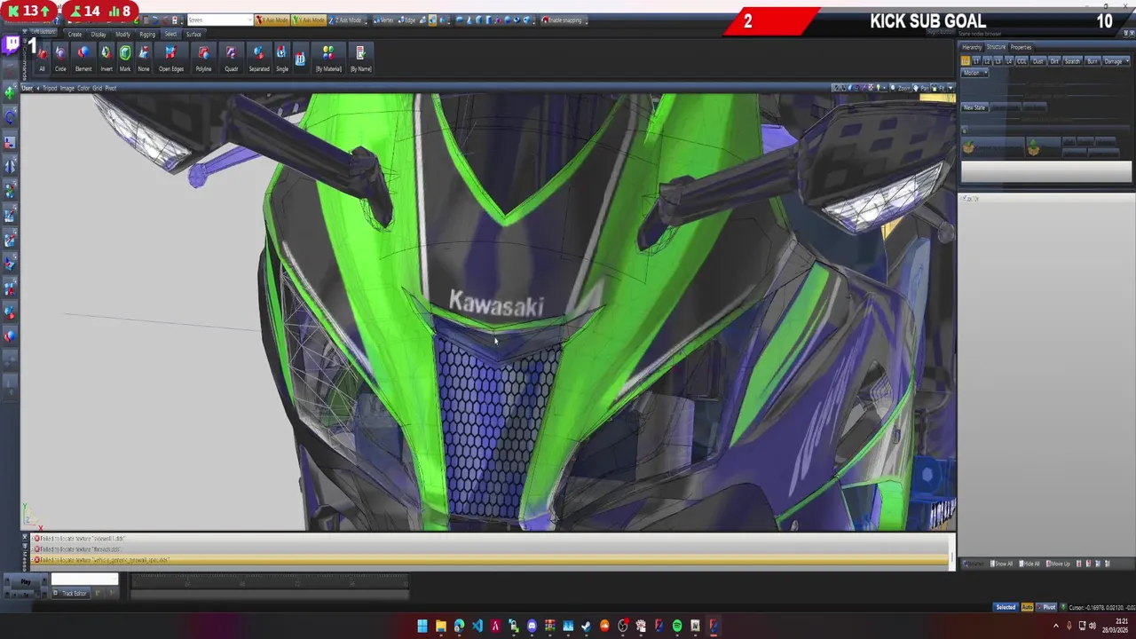This screenshot has height=639, width=1136.
Task: Open the Rigging tab
Action: coord(147,34)
